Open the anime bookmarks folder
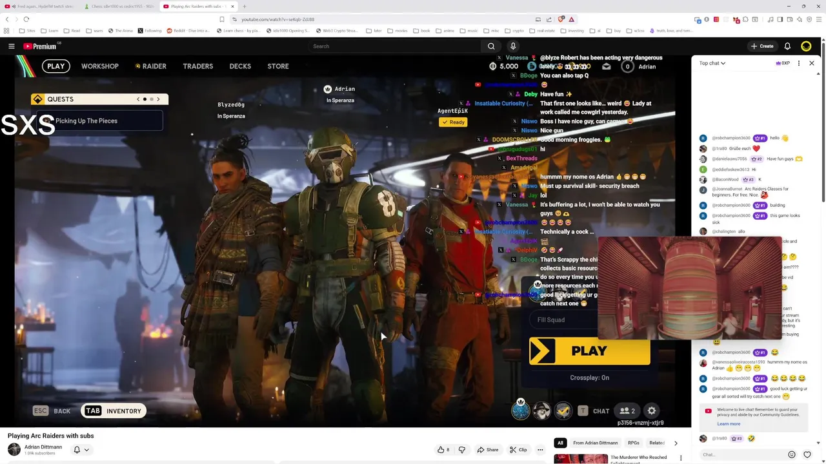 pyautogui.click(x=446, y=30)
